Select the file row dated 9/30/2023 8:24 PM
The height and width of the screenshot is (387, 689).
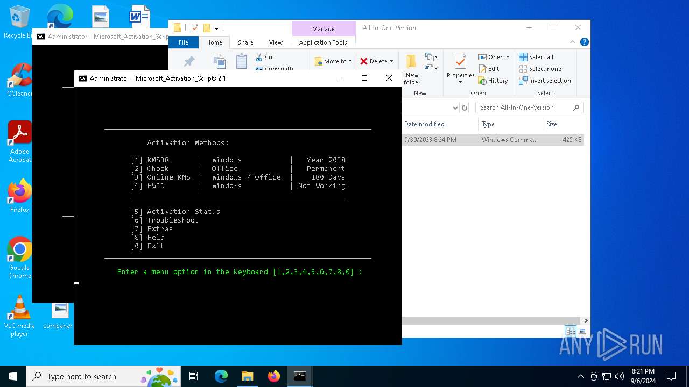493,140
